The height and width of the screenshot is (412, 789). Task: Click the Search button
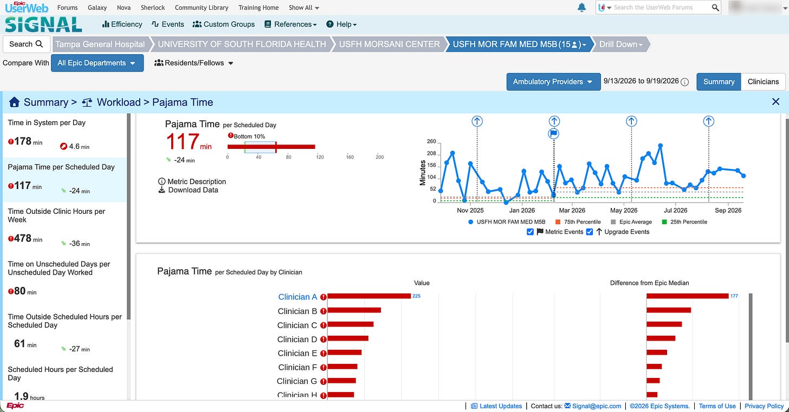(x=26, y=44)
